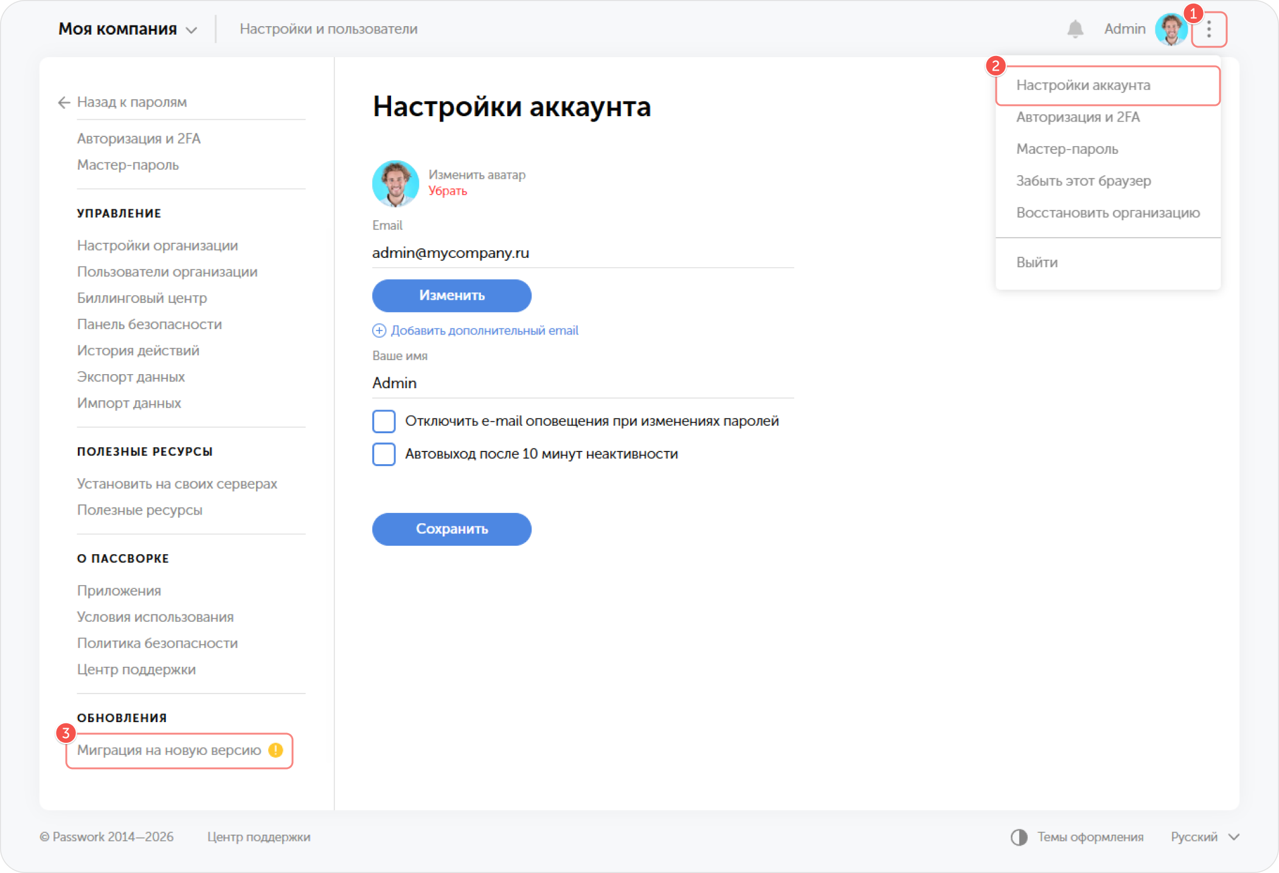Click the Admin username in header
Viewport: 1279px width, 873px height.
tap(1125, 29)
